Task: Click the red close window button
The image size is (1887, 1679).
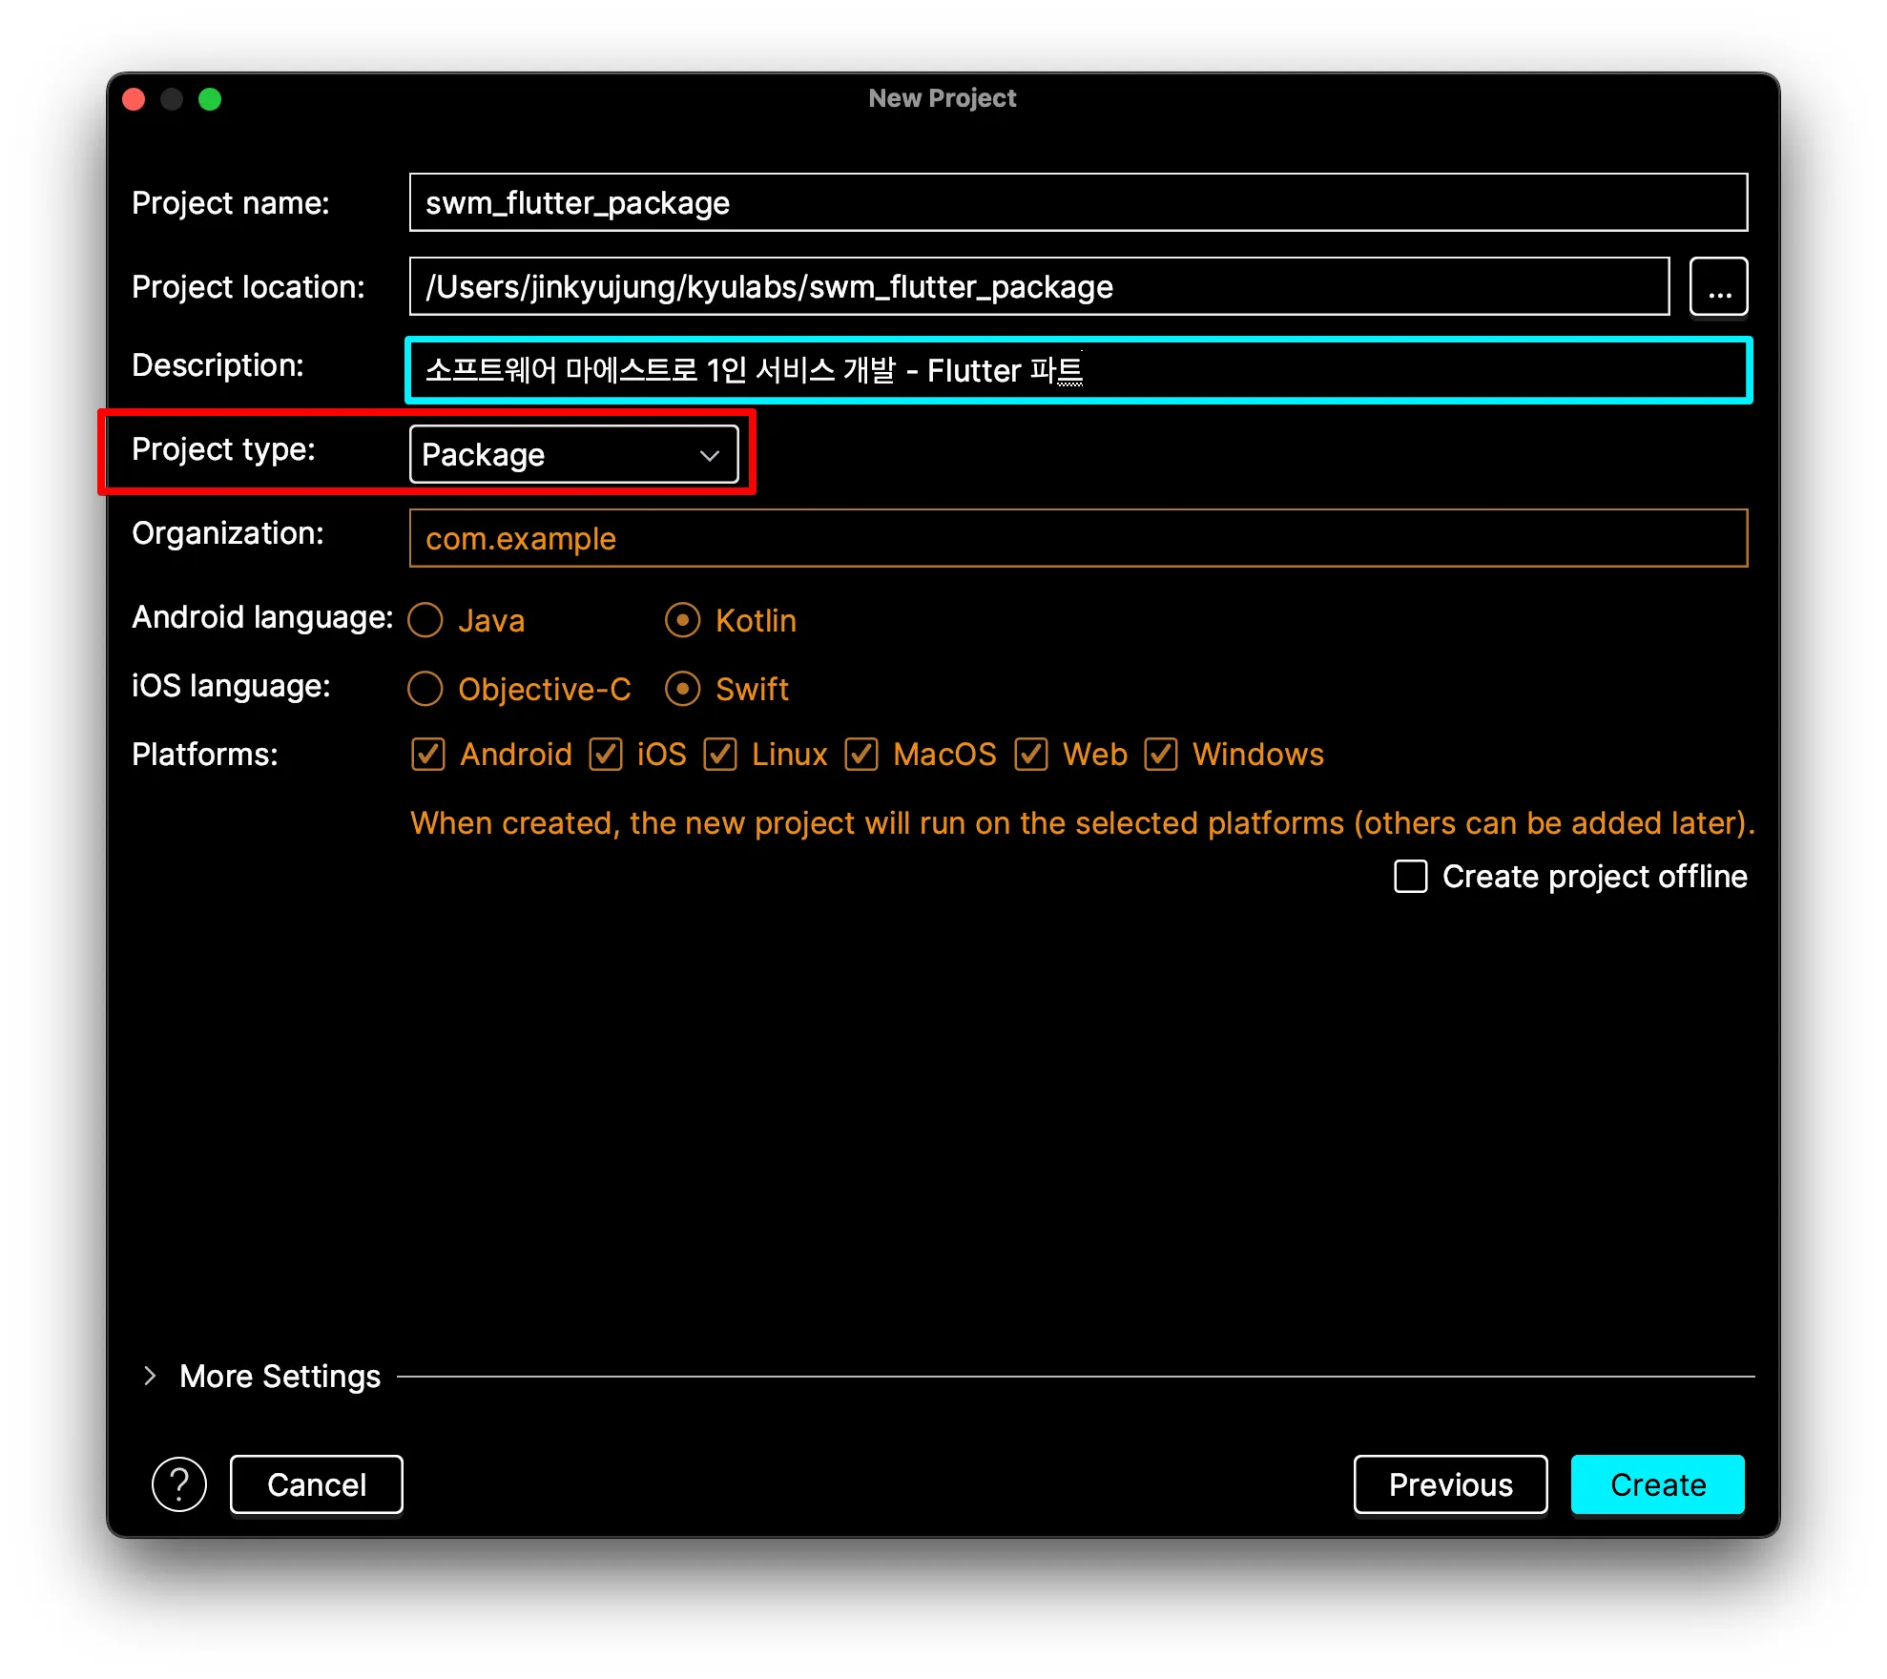Action: coord(135,99)
